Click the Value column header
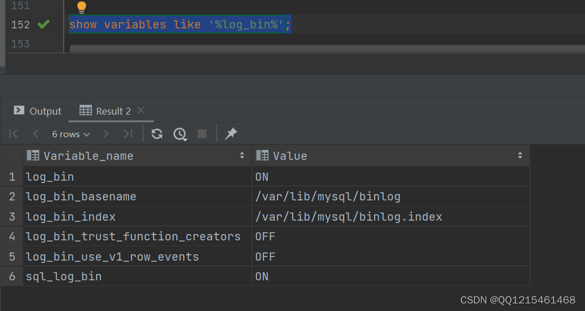 pos(391,156)
